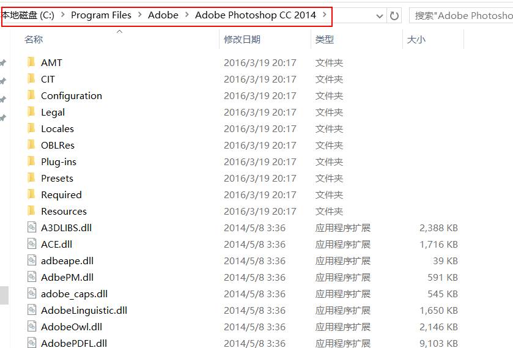Viewport: 513px width, 348px height.
Task: Sort by 名称 column header
Action: click(34, 40)
